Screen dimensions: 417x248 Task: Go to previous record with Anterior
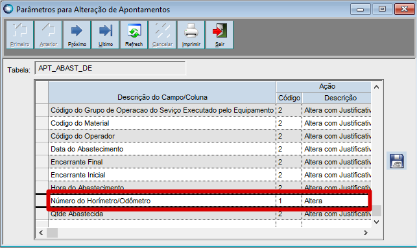49,35
